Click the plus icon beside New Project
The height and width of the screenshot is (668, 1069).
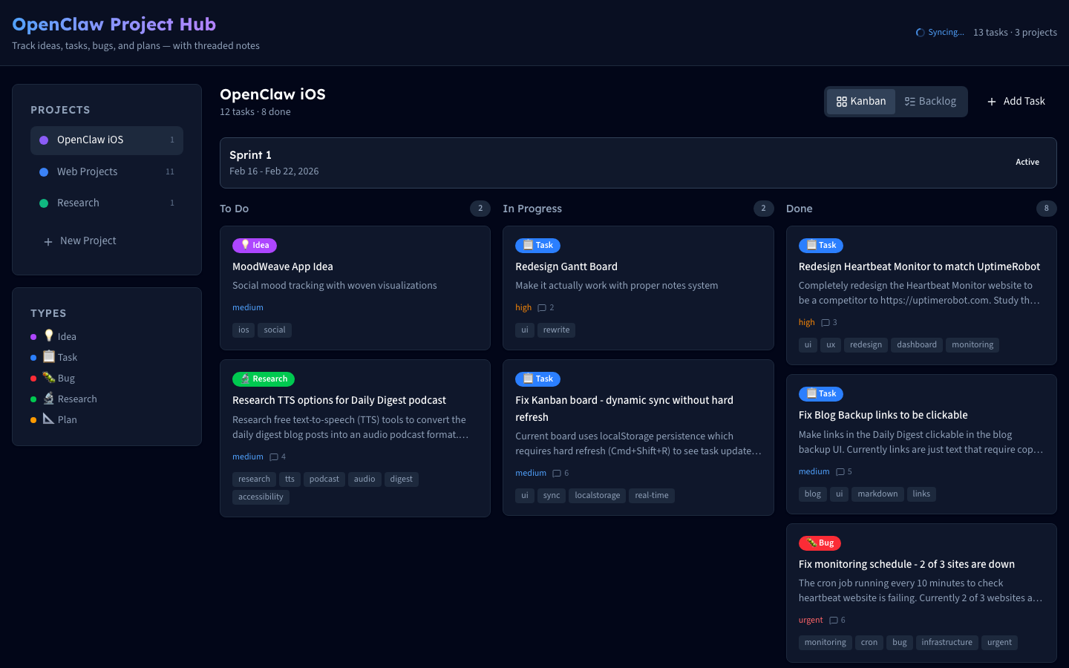pos(48,241)
